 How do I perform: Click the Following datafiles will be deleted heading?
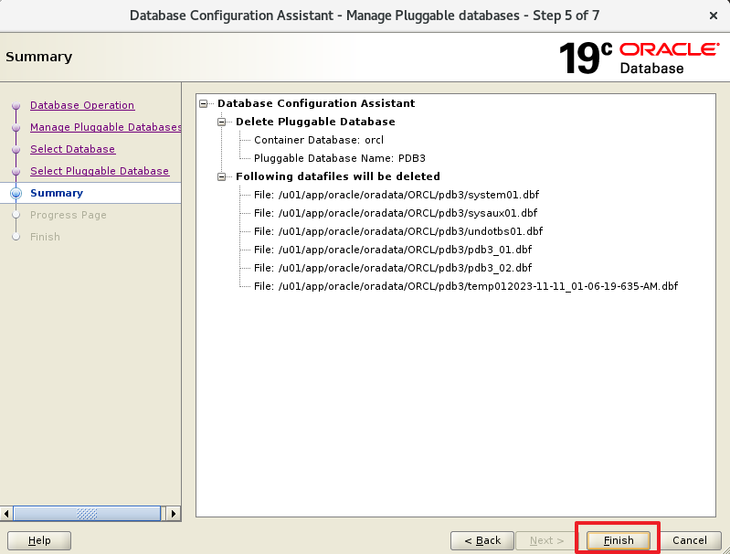click(337, 176)
